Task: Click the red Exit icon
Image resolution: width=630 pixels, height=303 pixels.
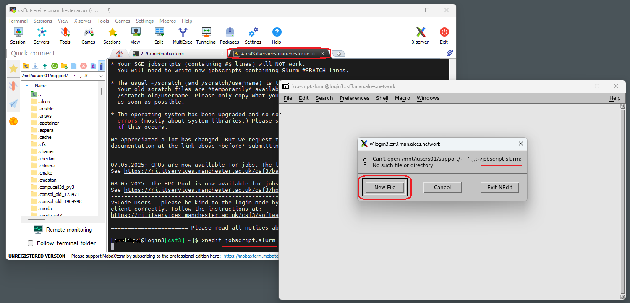Action: pos(444,36)
